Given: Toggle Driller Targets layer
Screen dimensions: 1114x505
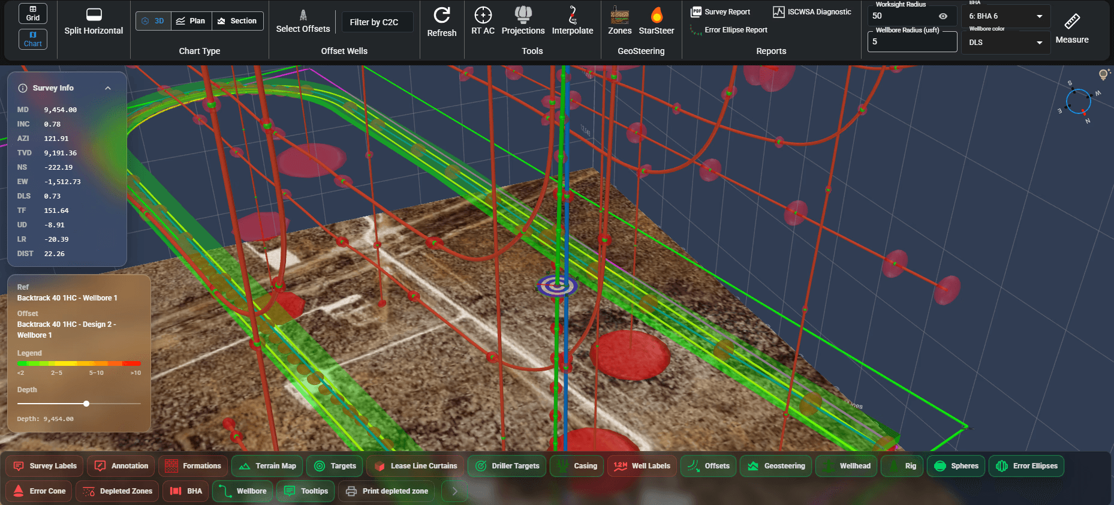Looking at the screenshot, I should pyautogui.click(x=507, y=466).
